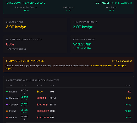This screenshot has width=137, height=123.
Task: Click the Human column header
Action: click(x=128, y=85)
